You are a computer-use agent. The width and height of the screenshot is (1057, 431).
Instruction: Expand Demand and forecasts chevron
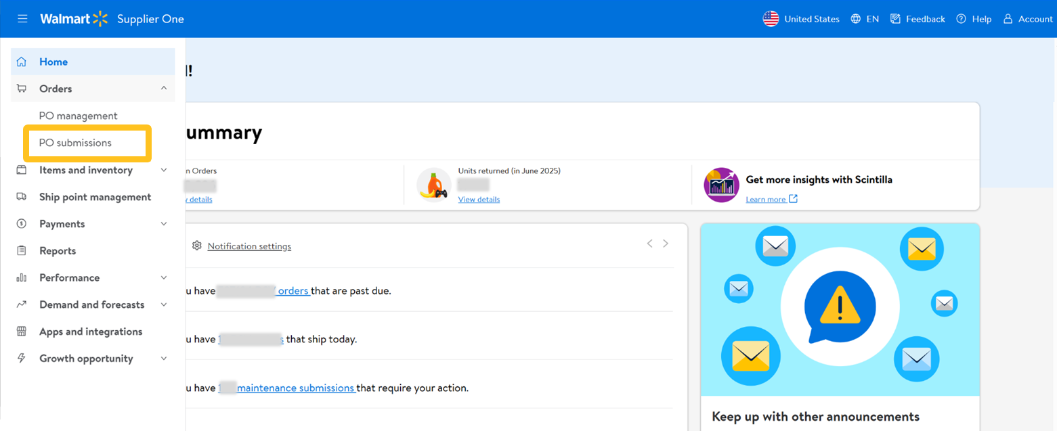click(164, 304)
